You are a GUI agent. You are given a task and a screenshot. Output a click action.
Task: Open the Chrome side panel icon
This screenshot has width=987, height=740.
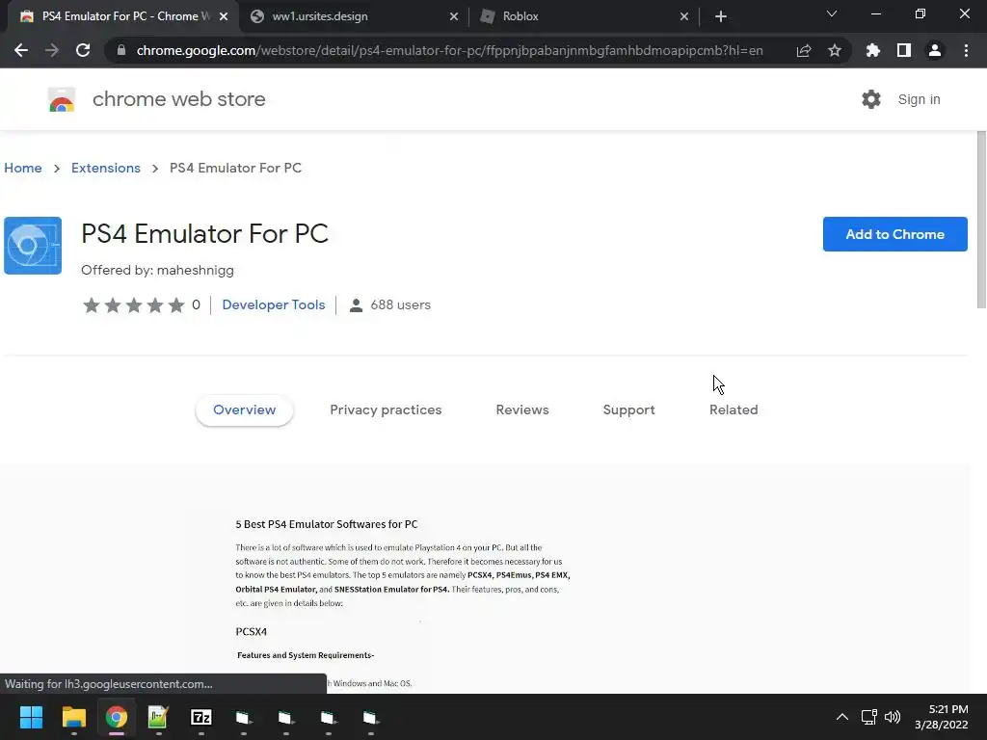[904, 50]
